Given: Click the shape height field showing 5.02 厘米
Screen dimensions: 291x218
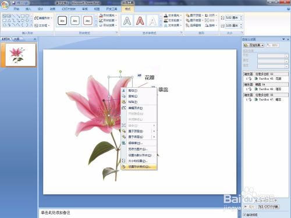Looking at the screenshot, I should (232, 18).
